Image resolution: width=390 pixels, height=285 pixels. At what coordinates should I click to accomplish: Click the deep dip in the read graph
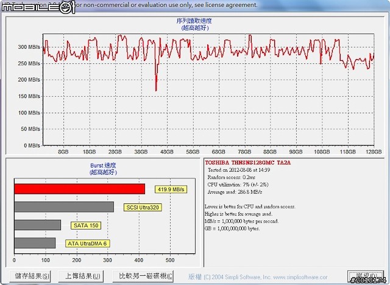pos(156,88)
